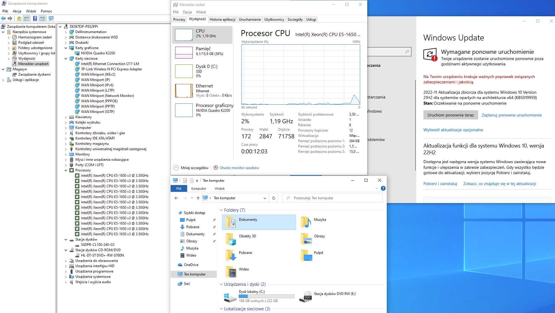This screenshot has height=313, width=555.
Task: Open Foldery udostępnione in left tree
Action: coord(35,48)
